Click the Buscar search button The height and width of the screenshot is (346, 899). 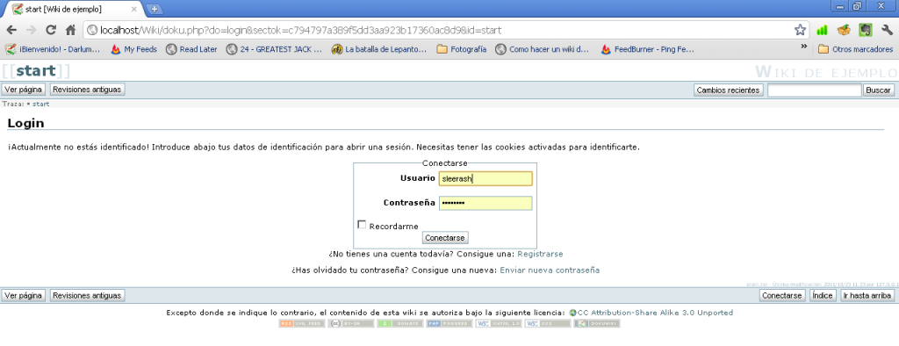[878, 90]
